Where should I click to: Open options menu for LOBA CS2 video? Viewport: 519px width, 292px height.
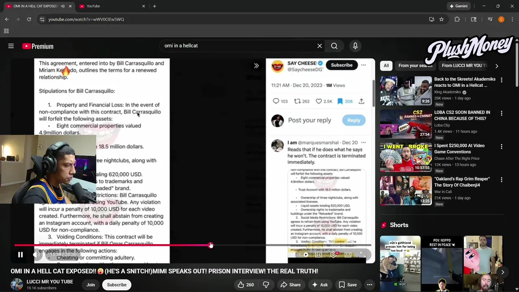tap(502, 113)
